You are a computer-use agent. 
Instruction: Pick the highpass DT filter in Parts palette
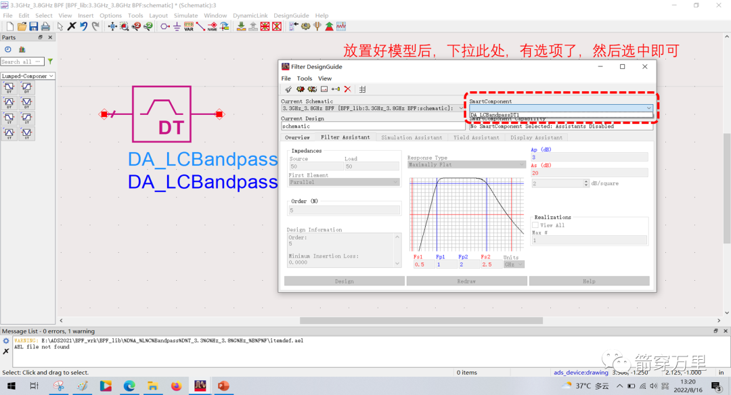tap(26, 87)
